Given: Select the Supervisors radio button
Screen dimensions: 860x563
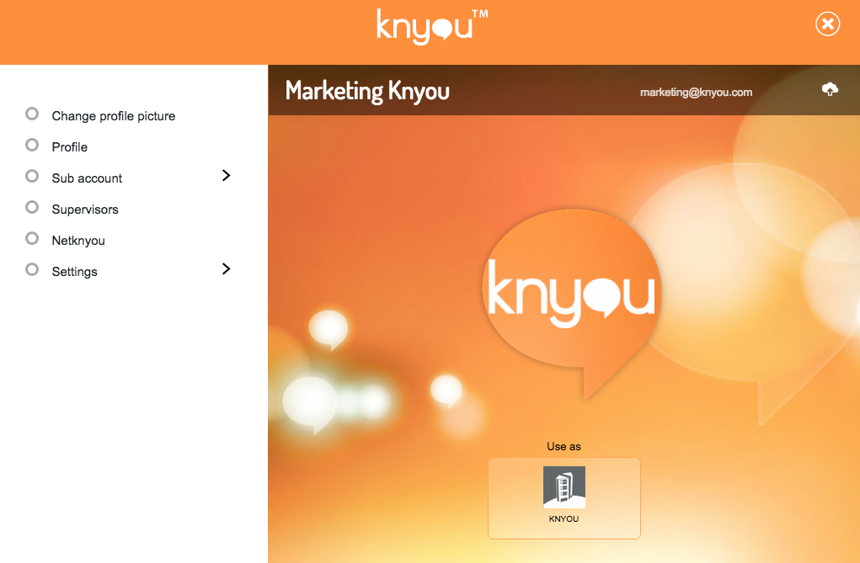Looking at the screenshot, I should pyautogui.click(x=32, y=207).
